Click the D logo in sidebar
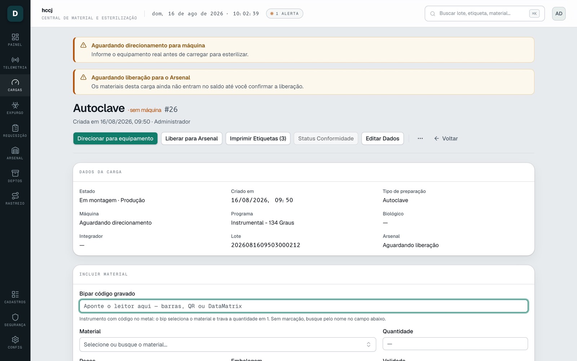 pyautogui.click(x=15, y=14)
